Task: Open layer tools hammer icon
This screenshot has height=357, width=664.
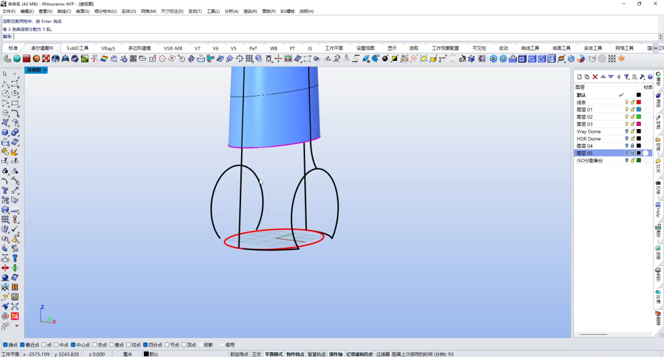Action: pyautogui.click(x=642, y=77)
